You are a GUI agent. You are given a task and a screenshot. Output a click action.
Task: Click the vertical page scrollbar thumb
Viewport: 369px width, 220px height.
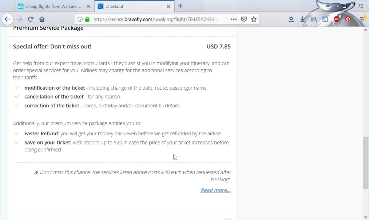pyautogui.click(x=366, y=163)
